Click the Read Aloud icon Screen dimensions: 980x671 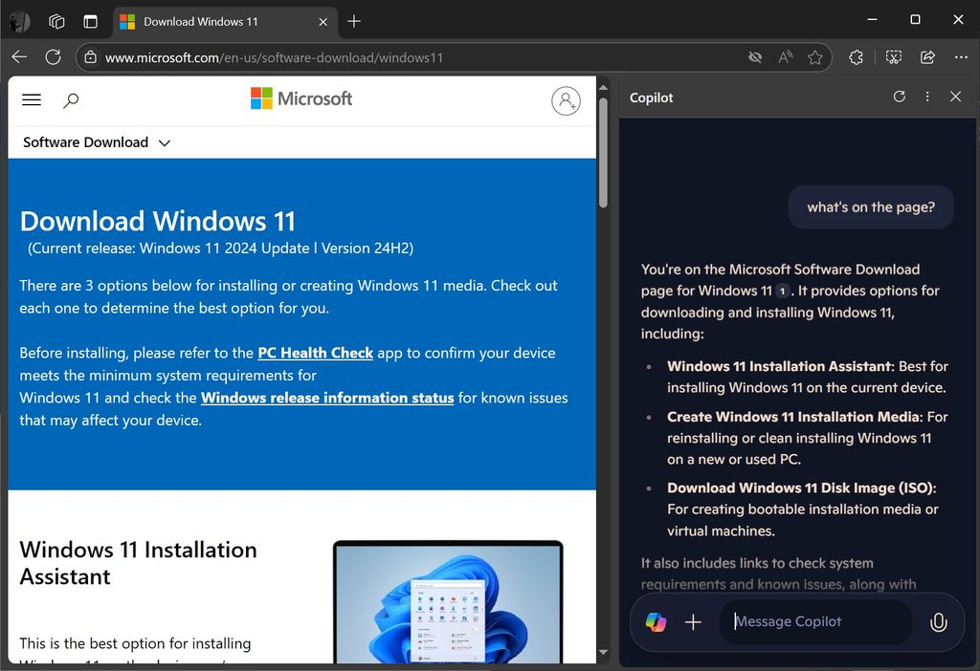pos(786,57)
